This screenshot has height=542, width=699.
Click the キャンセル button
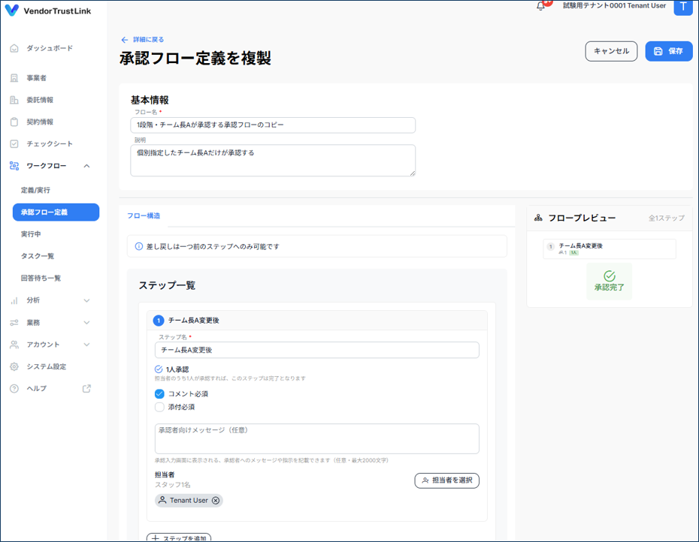(611, 51)
